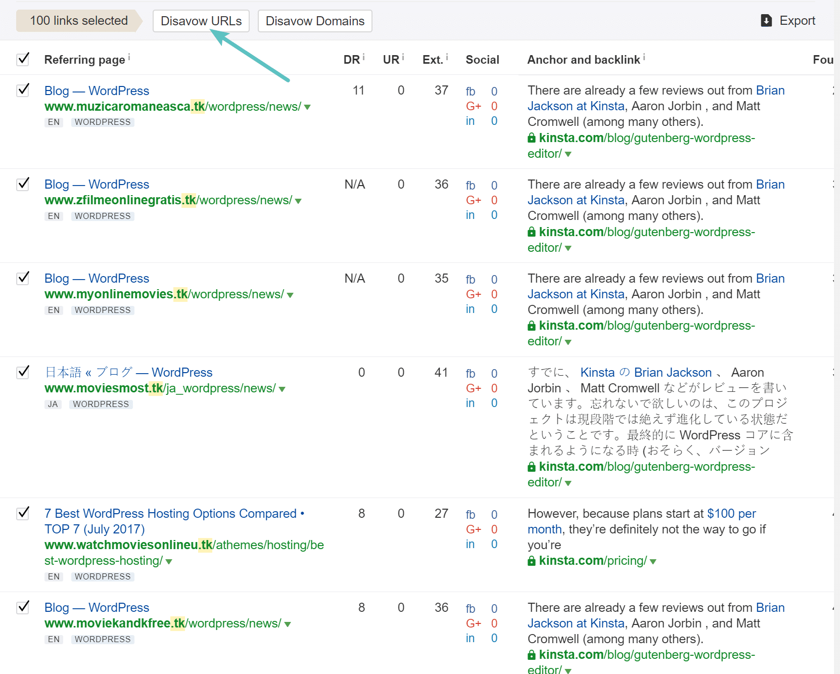This screenshot has width=840, height=674.
Task: Open the Brian Jackson at Kinsta link
Action: click(x=576, y=106)
